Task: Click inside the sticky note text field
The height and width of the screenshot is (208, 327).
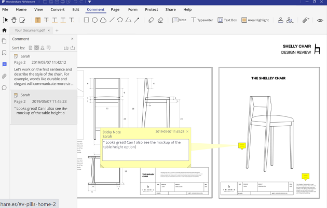Action: point(145,150)
